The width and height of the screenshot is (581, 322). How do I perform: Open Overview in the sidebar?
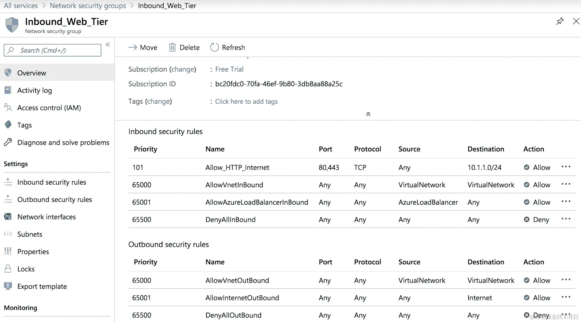57,73
